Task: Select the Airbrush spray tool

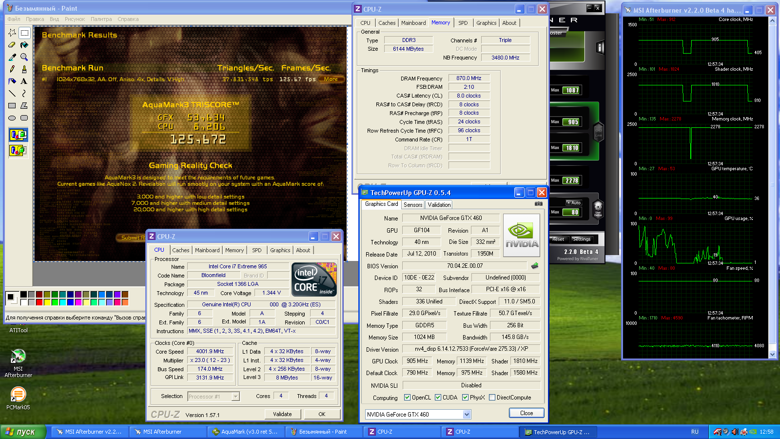Action: pos(12,81)
